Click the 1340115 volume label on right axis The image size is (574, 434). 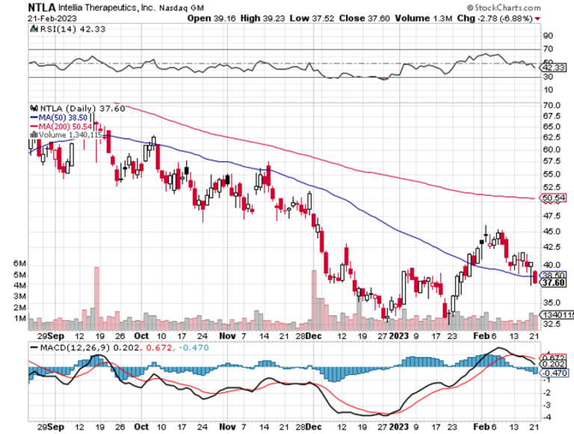pyautogui.click(x=557, y=316)
